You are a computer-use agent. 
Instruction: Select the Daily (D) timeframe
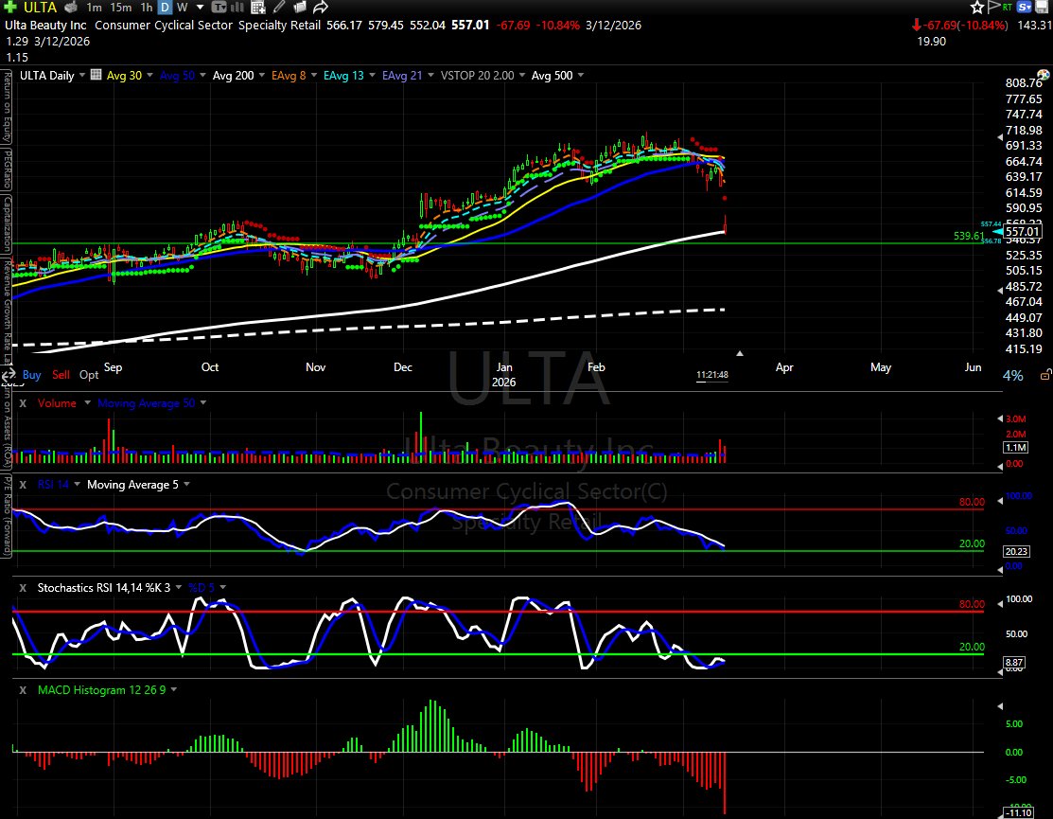(166, 8)
